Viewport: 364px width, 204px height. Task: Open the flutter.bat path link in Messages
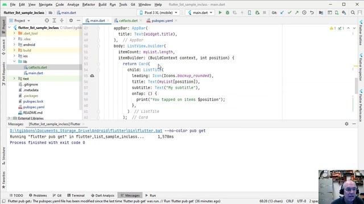(x=86, y=131)
